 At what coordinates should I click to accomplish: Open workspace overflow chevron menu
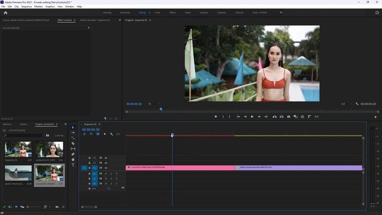281,13
